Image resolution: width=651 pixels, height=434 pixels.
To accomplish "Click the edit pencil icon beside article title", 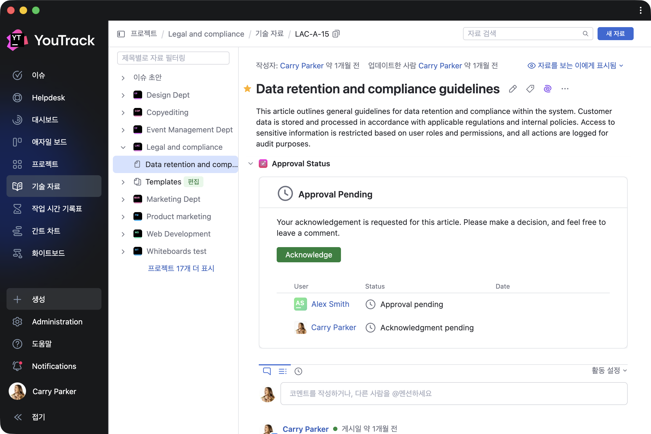I will (513, 89).
